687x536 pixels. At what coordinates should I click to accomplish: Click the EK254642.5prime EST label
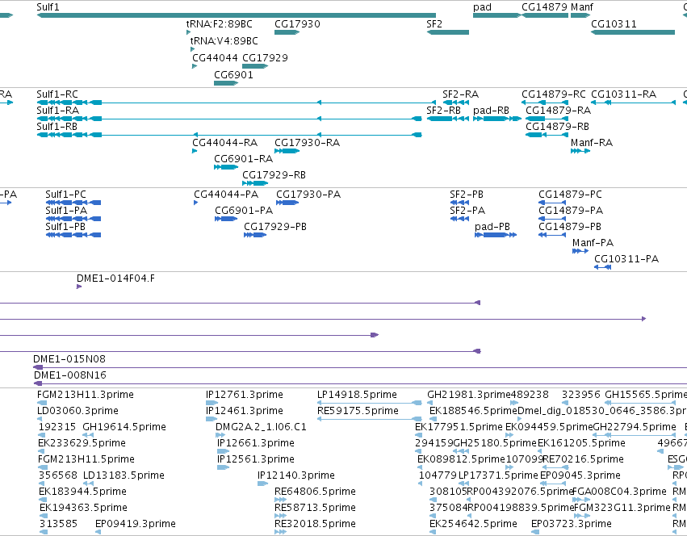point(474,524)
